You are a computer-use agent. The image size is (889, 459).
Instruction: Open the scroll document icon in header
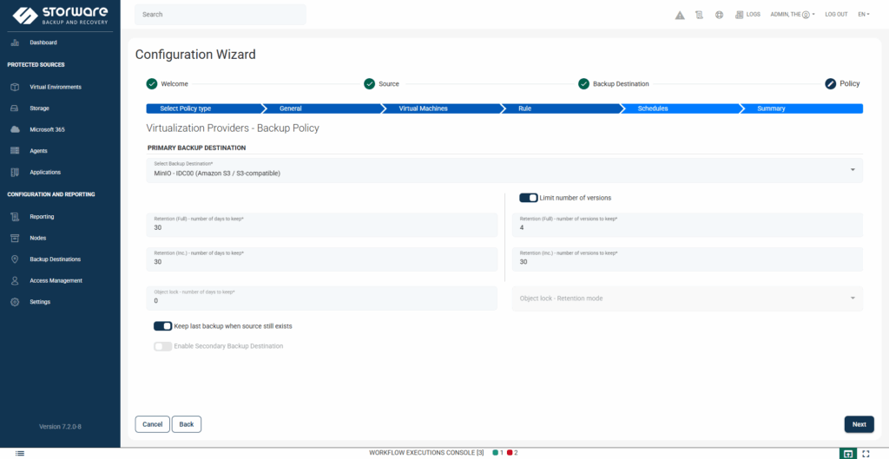700,15
